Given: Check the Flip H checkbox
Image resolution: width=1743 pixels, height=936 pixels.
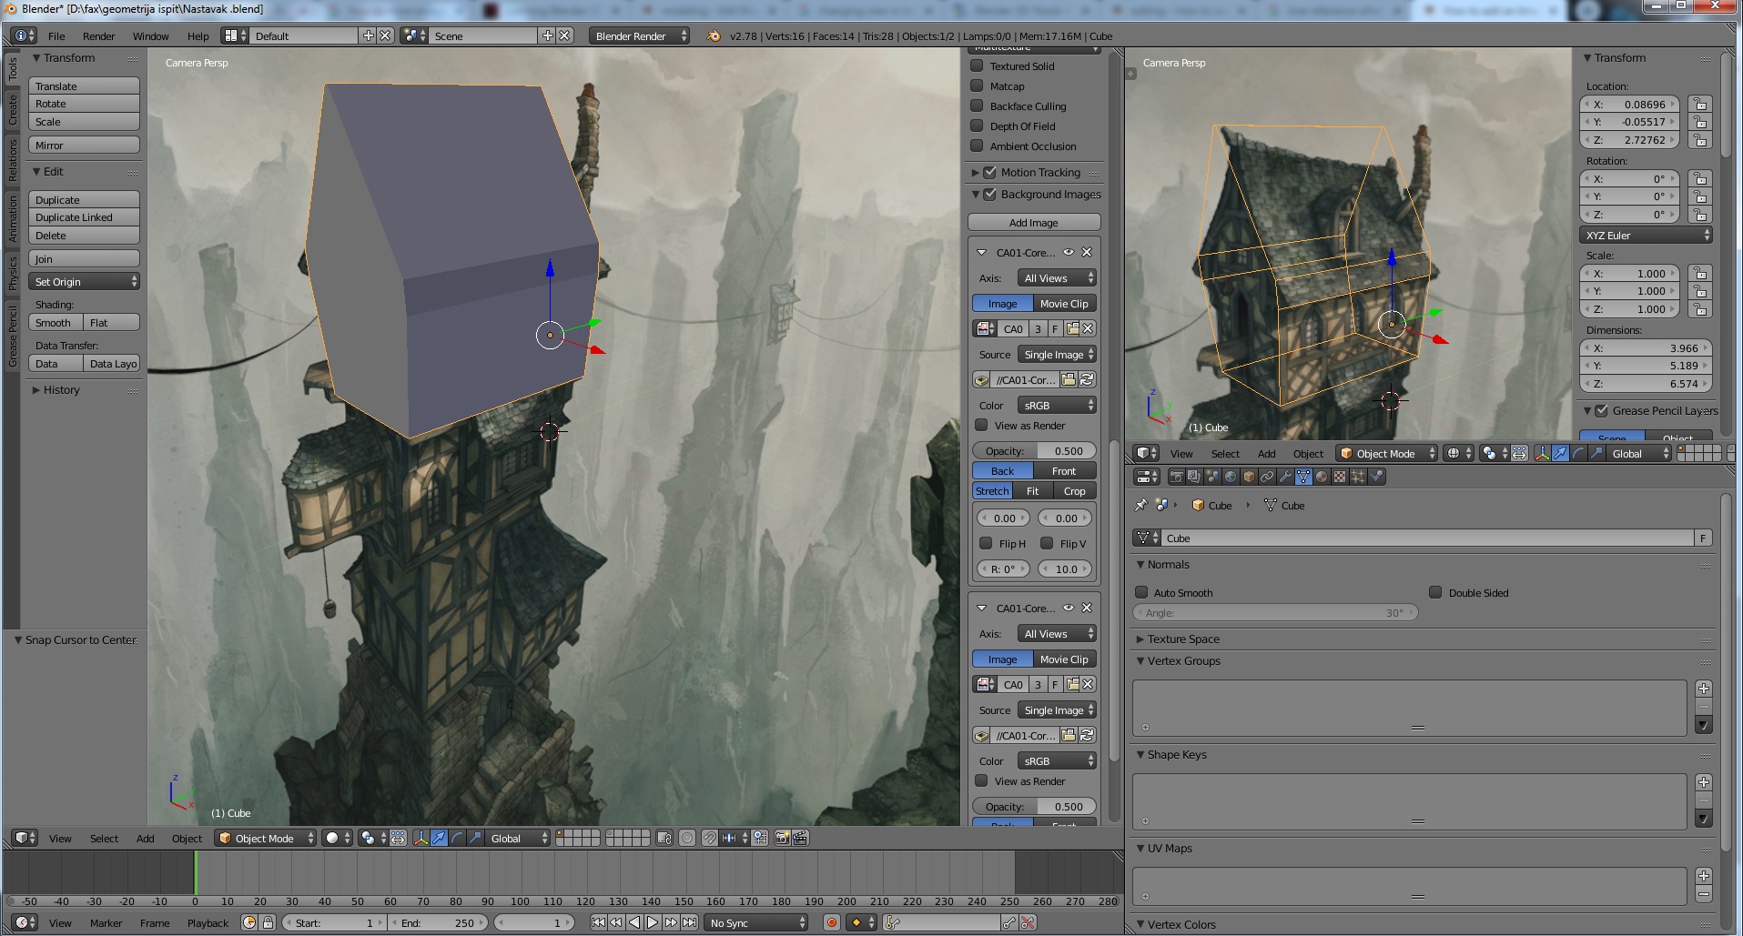Looking at the screenshot, I should [x=985, y=543].
